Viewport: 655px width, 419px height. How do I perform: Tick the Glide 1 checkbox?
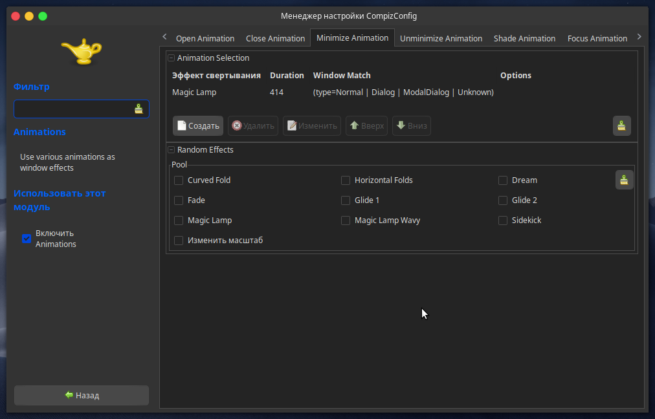(x=346, y=200)
